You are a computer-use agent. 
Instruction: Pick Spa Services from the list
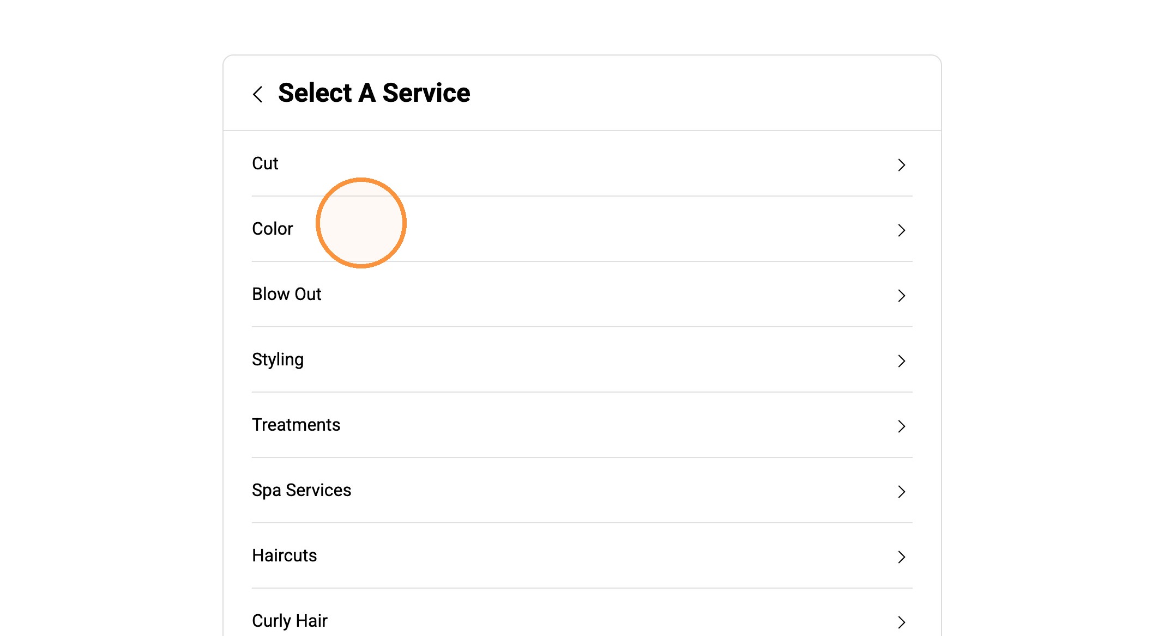301,491
